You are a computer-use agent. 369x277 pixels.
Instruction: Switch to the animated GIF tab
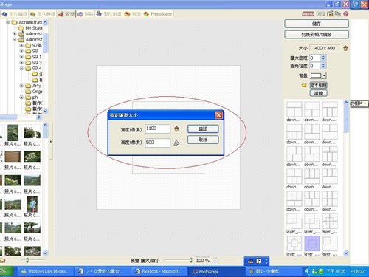[109, 14]
